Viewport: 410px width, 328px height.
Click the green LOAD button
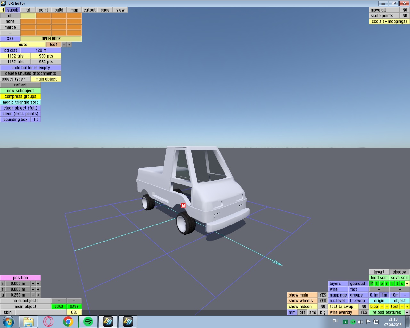[x=59, y=307]
